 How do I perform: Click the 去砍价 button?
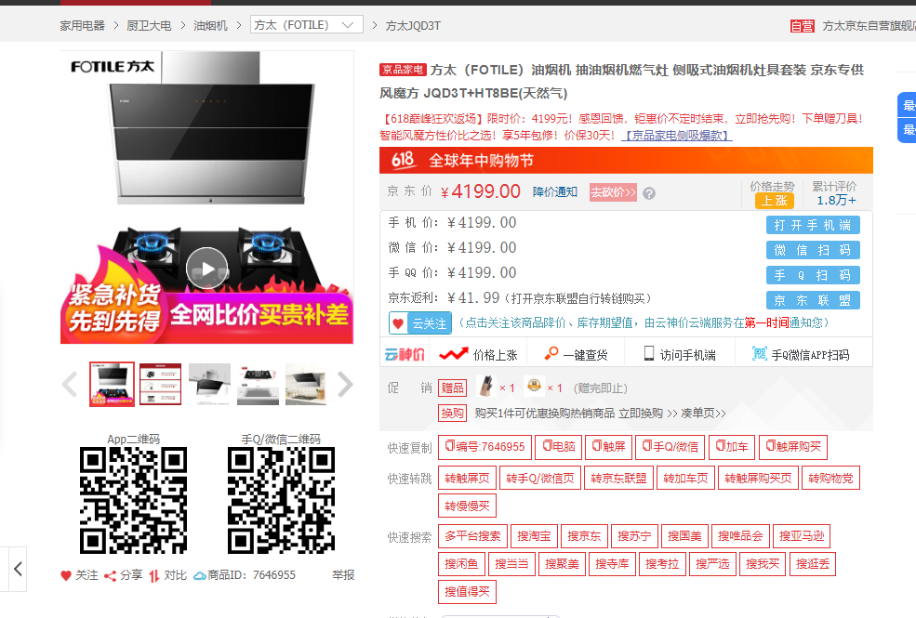click(x=613, y=192)
